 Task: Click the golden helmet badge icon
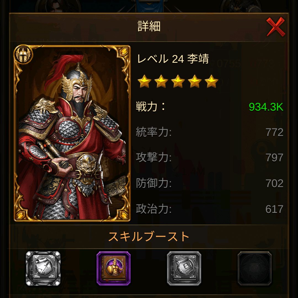23,55
